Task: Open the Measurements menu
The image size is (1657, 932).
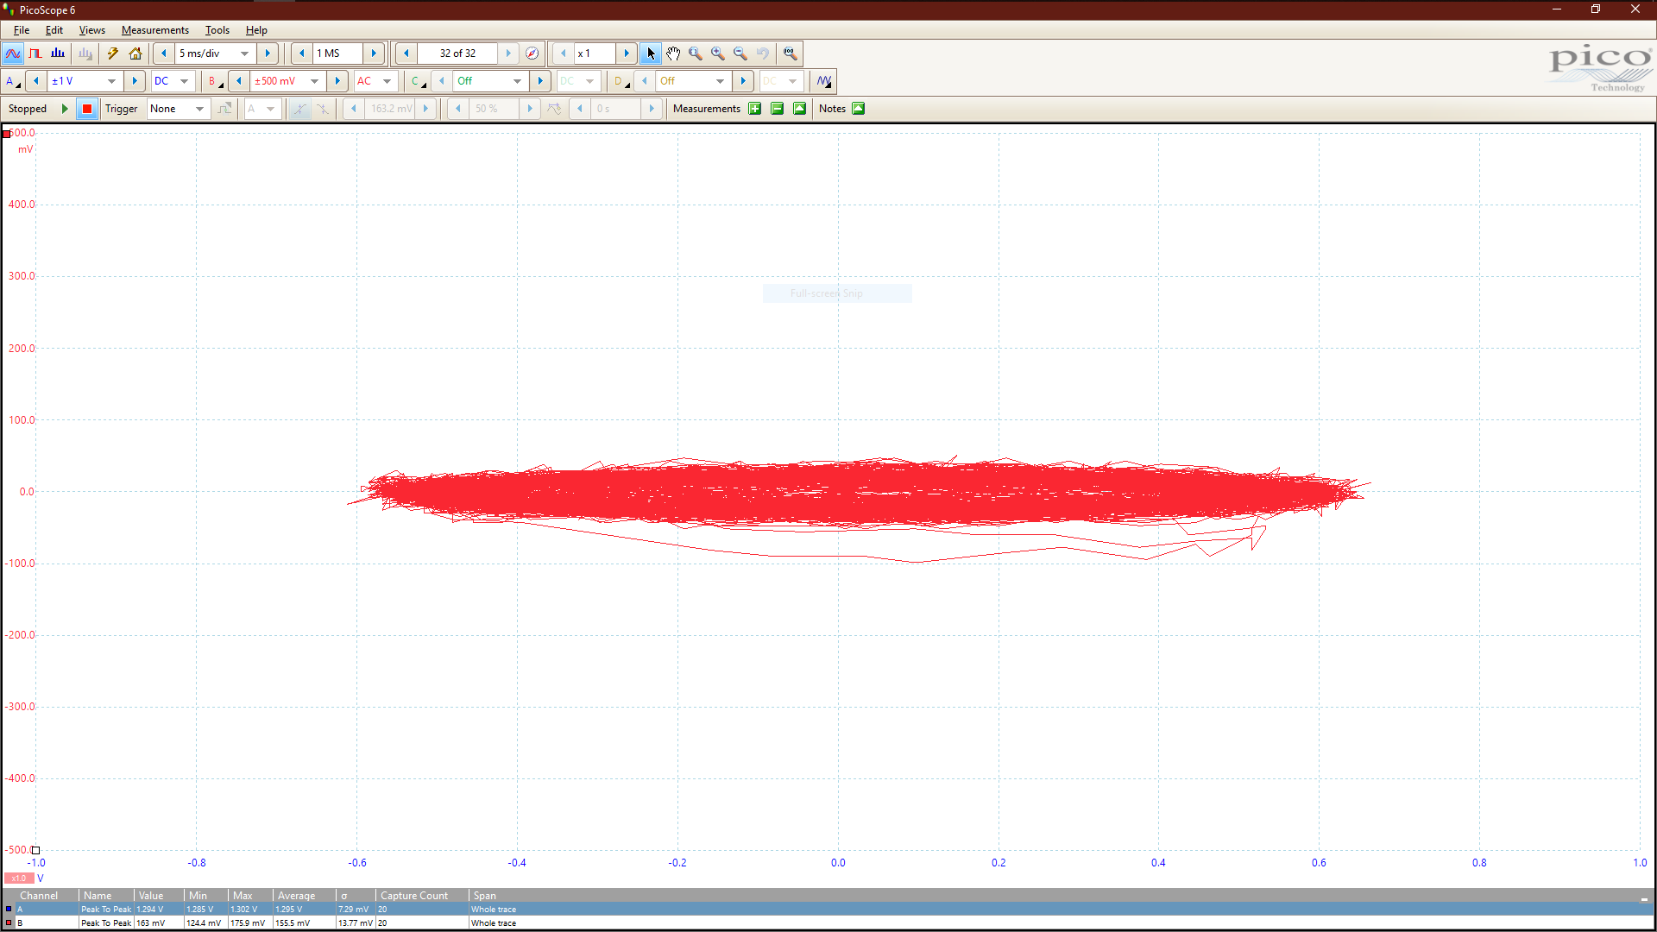Action: click(154, 30)
